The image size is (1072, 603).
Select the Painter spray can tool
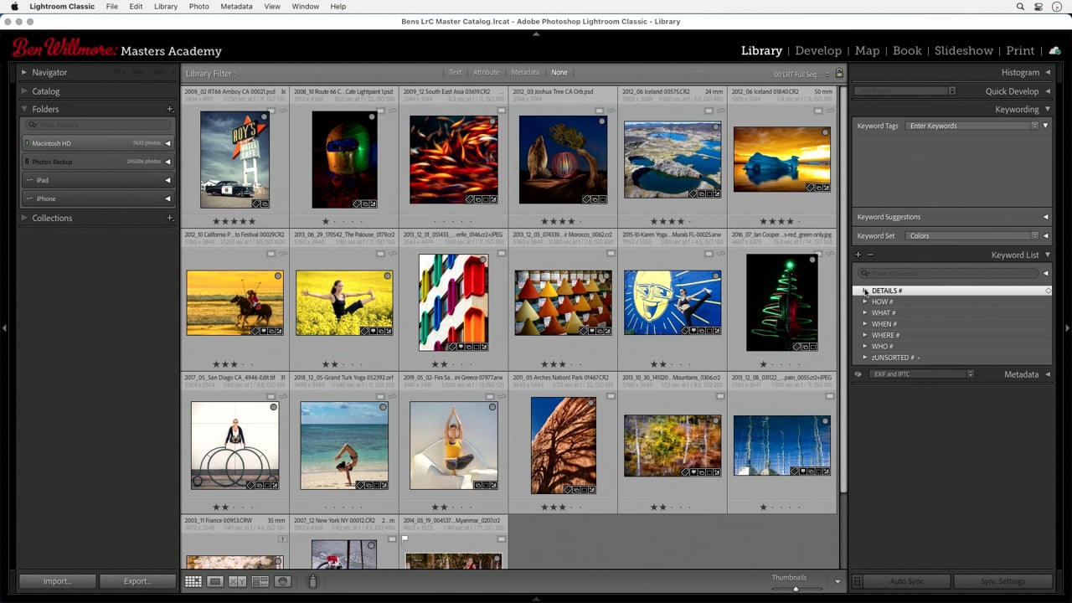[313, 580]
